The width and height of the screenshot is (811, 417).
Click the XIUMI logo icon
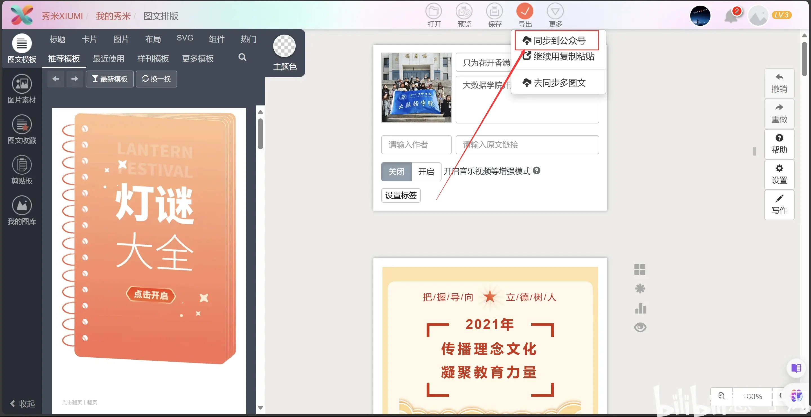22,15
